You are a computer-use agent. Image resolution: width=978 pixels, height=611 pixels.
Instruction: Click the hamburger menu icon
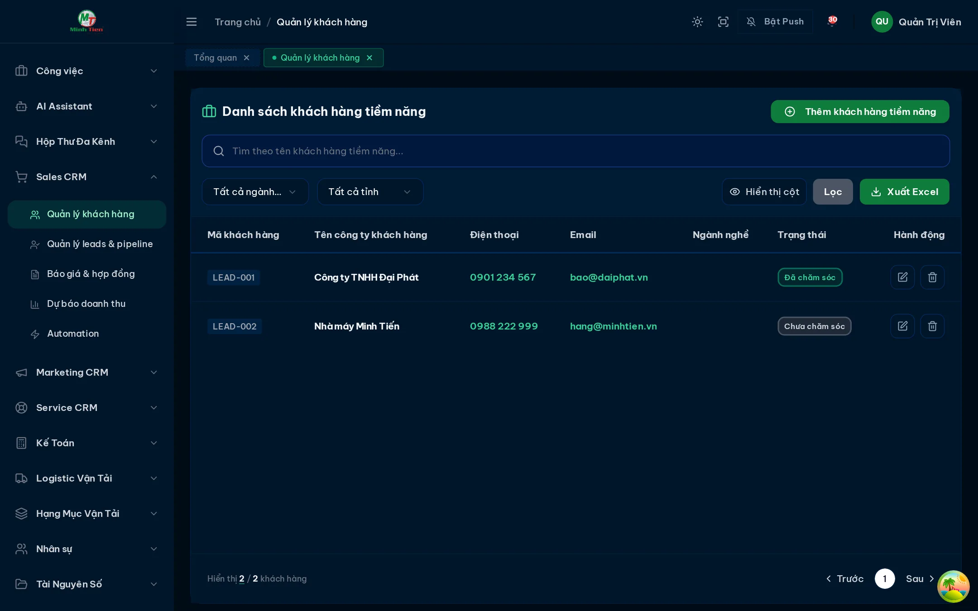tap(192, 22)
